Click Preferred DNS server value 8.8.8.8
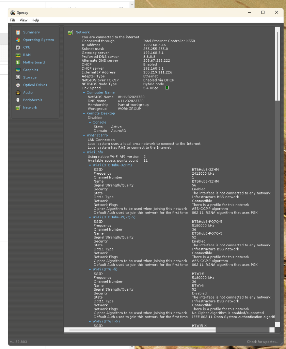 click(x=149, y=57)
